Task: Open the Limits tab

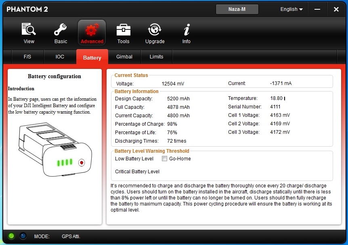Action: (156, 57)
